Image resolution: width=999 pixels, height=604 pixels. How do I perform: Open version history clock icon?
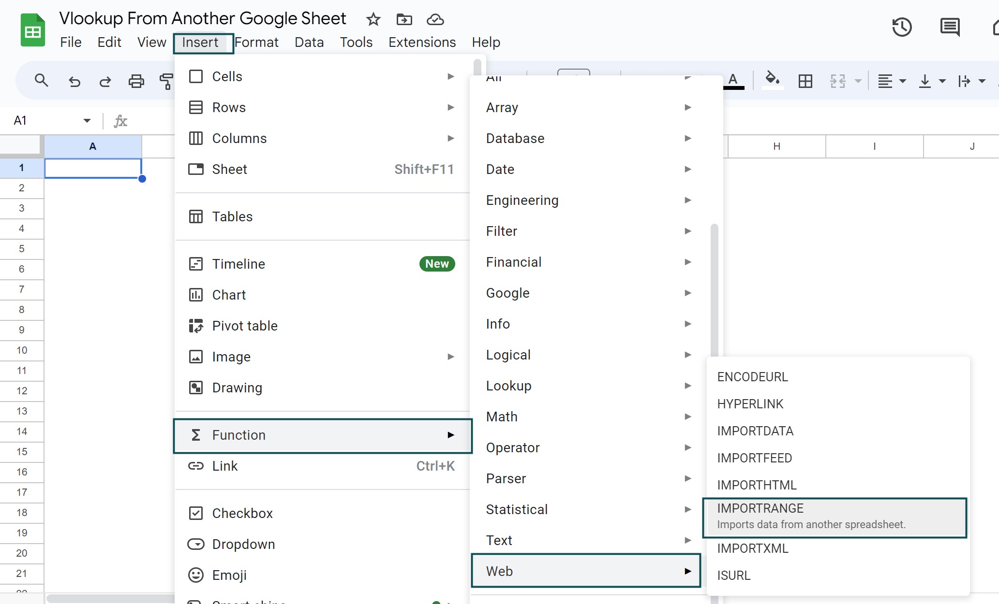[x=902, y=27]
